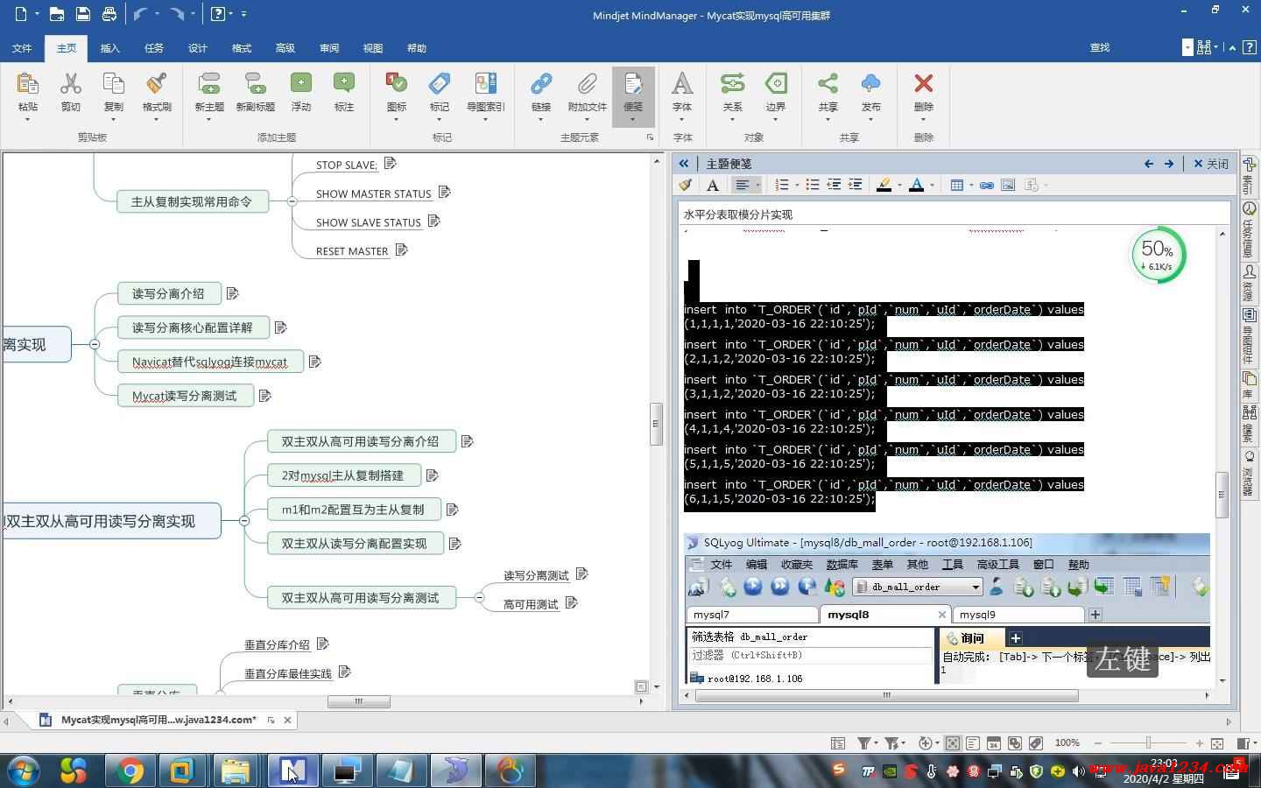
Task: Click the save icon in quick access toolbar
Action: pos(82,14)
